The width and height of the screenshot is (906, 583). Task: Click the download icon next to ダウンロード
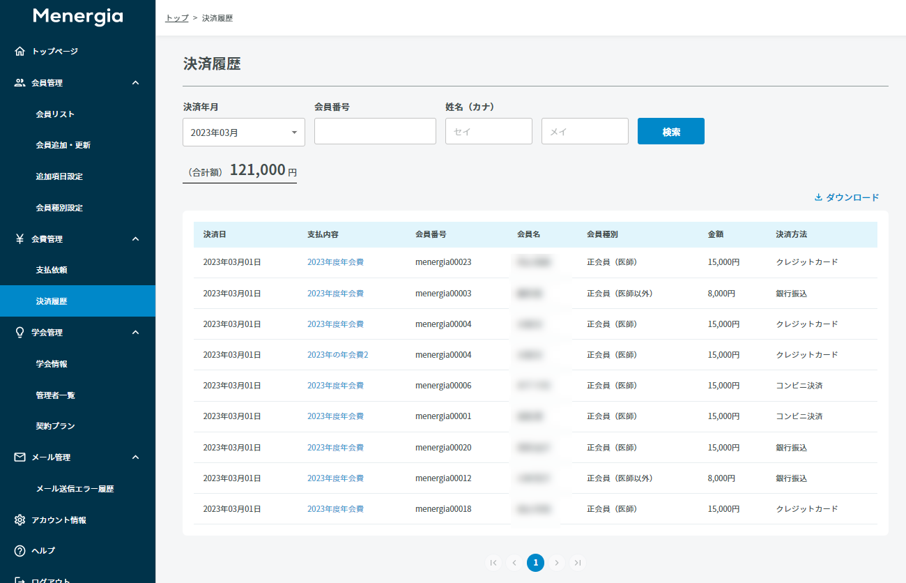click(x=819, y=197)
